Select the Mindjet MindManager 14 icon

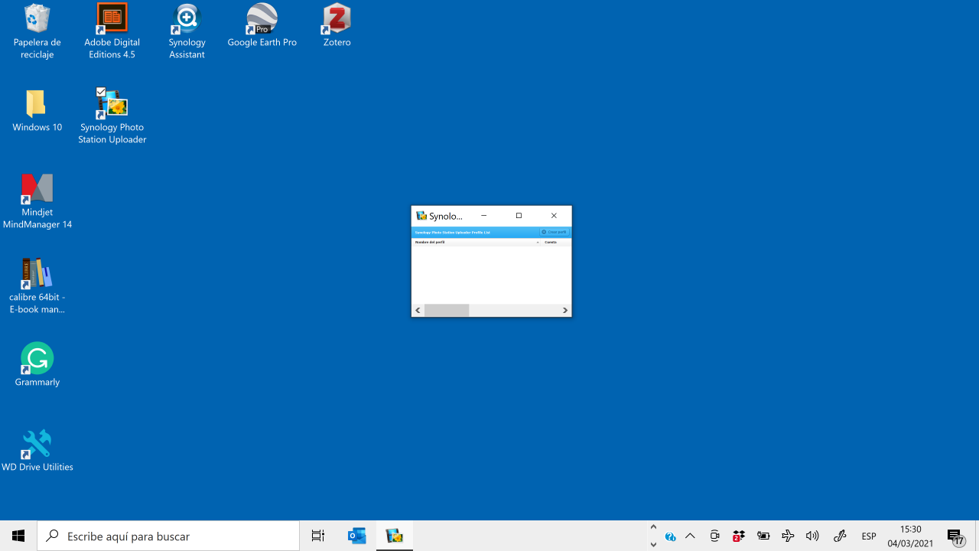pos(37,201)
